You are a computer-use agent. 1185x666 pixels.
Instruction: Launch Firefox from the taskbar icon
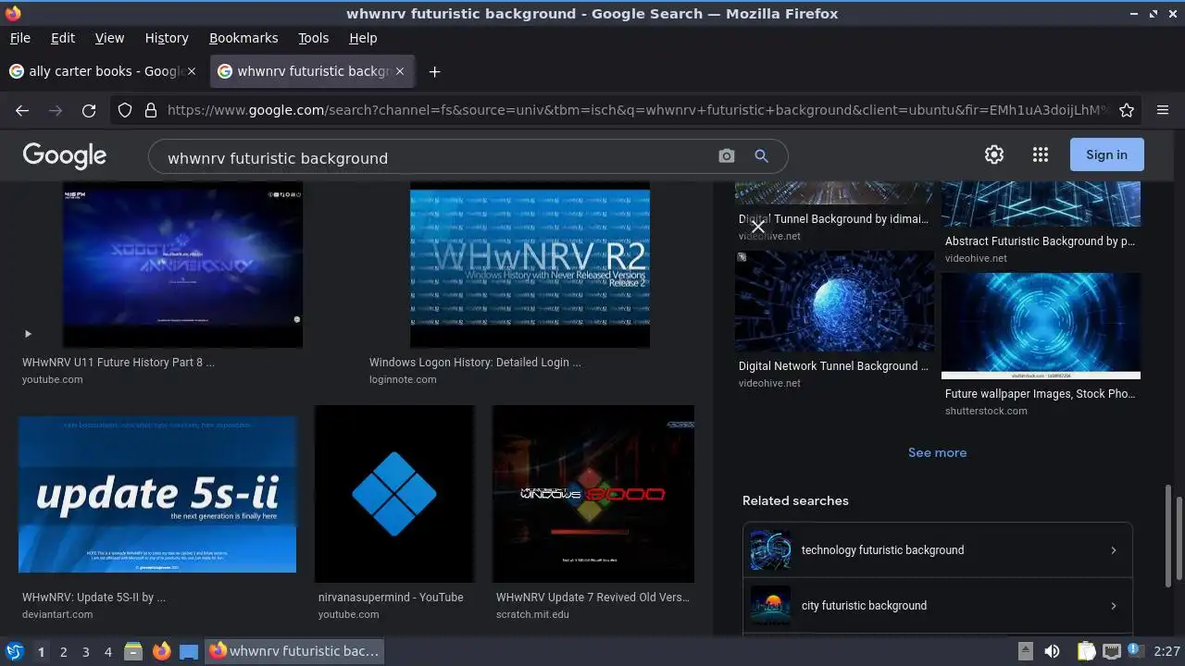click(x=162, y=651)
